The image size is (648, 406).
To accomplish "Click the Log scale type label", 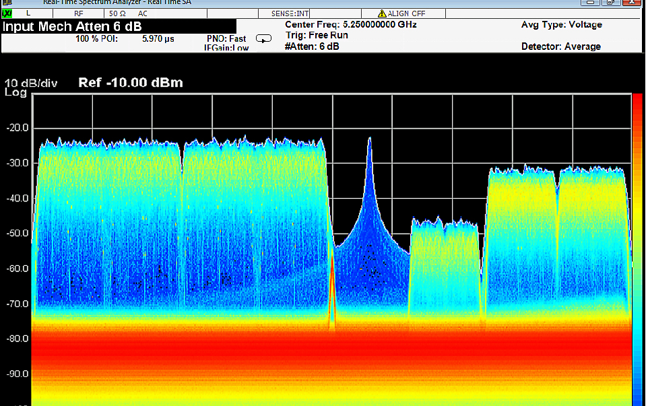I will [x=15, y=92].
